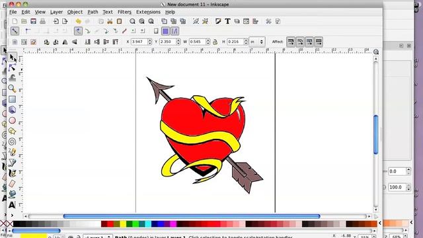The image size is (423, 238).
Task: Open the File menu
Action: 13,12
